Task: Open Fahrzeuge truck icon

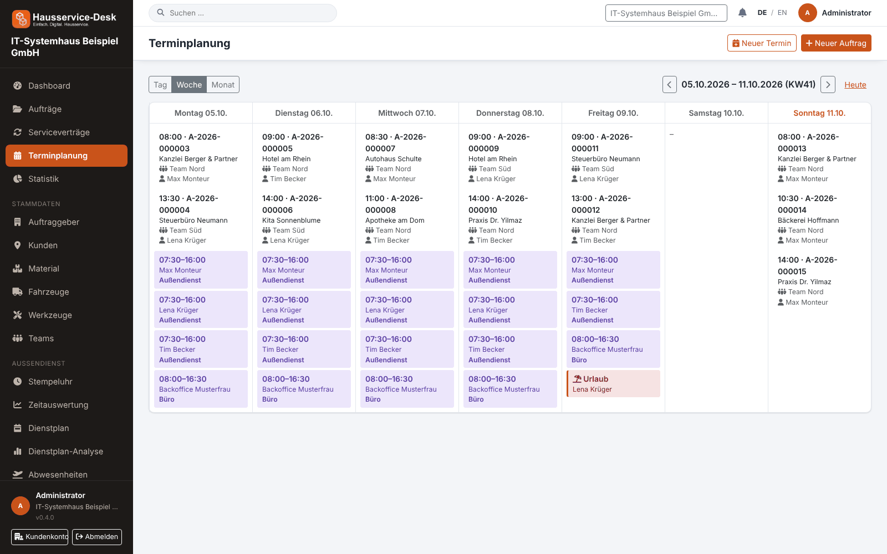Action: [18, 292]
